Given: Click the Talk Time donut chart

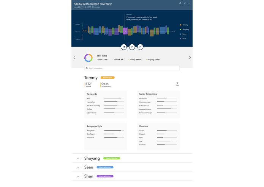Looking at the screenshot, I should coord(89,58).
